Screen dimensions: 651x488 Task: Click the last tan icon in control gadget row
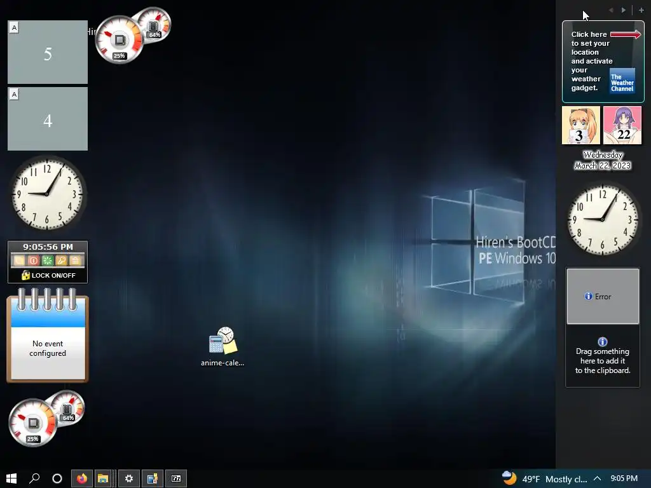(x=75, y=261)
